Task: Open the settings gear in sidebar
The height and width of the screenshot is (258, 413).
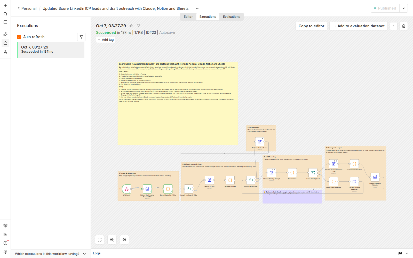Action: (x=5, y=252)
